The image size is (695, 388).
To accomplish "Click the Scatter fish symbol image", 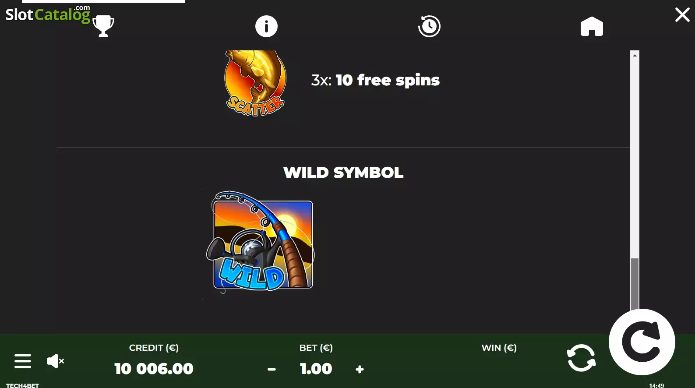I will pos(255,83).
